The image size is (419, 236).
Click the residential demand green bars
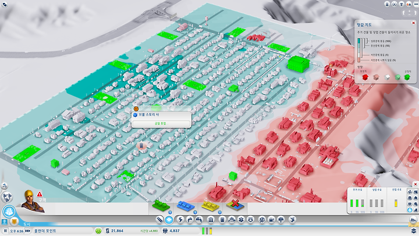coord(357,203)
